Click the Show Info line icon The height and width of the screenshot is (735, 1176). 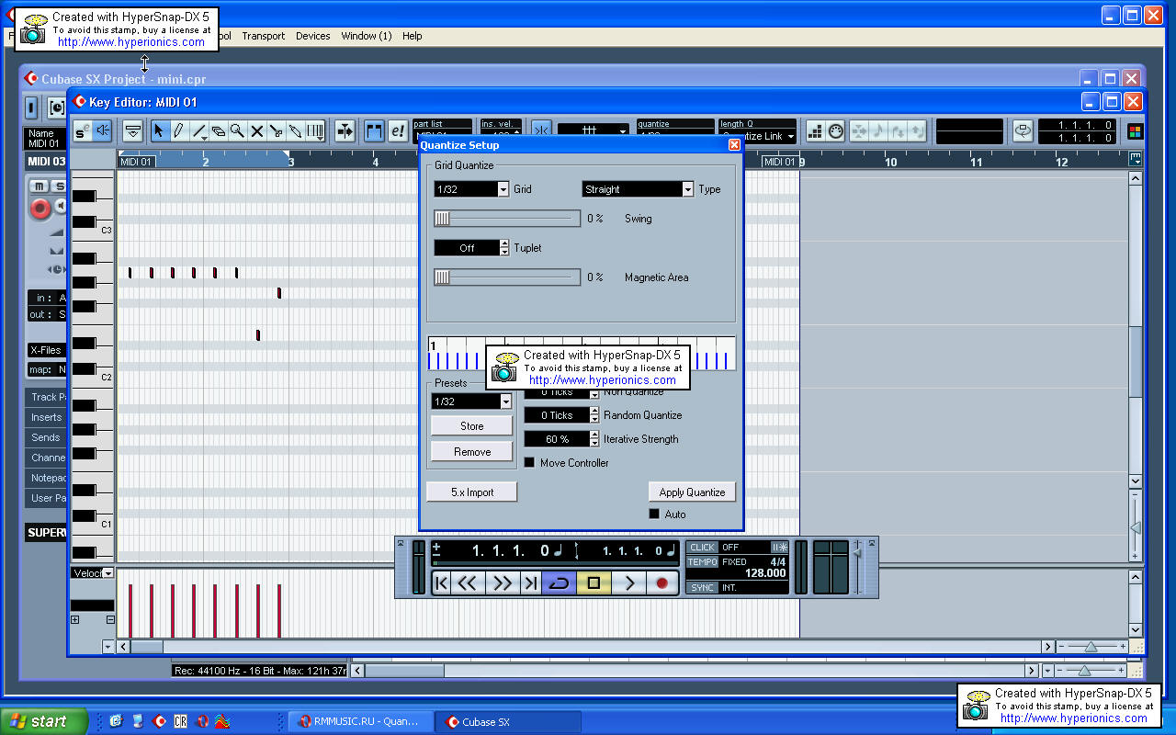133,131
